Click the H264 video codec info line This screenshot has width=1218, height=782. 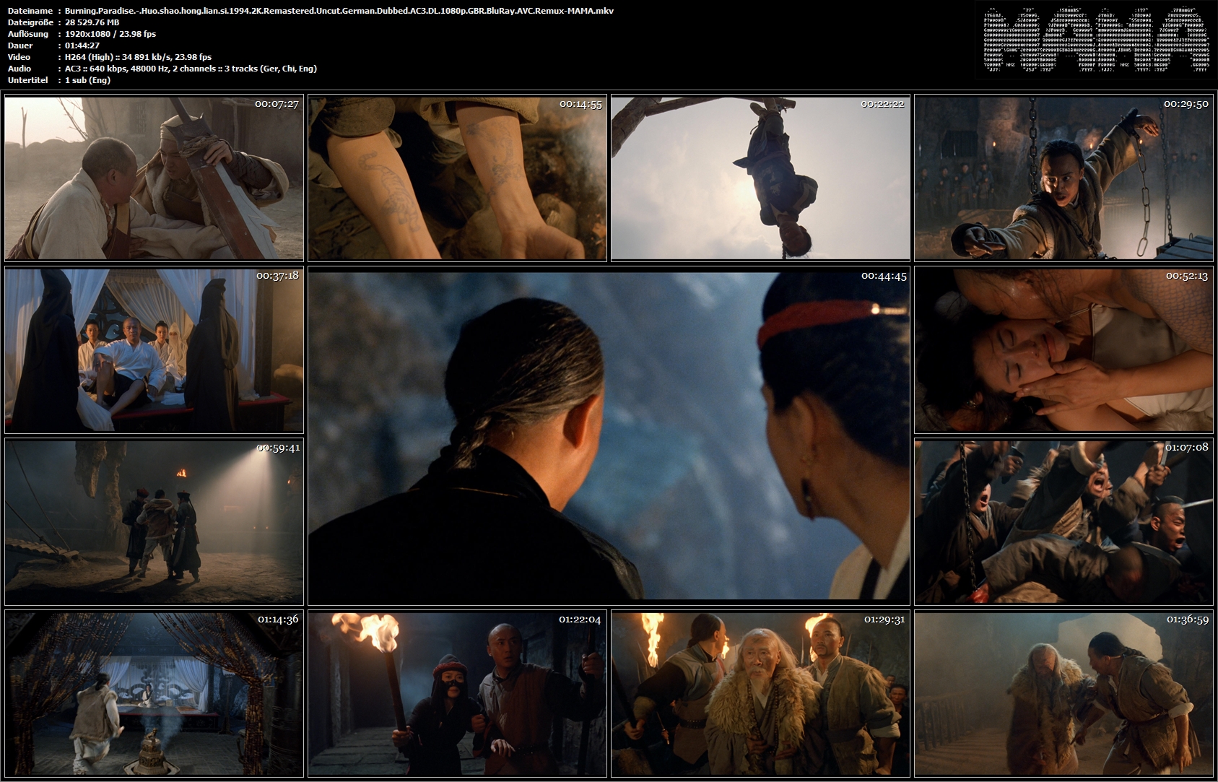138,57
